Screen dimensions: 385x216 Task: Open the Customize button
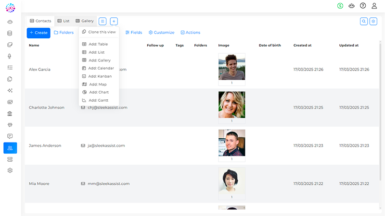coord(162,33)
